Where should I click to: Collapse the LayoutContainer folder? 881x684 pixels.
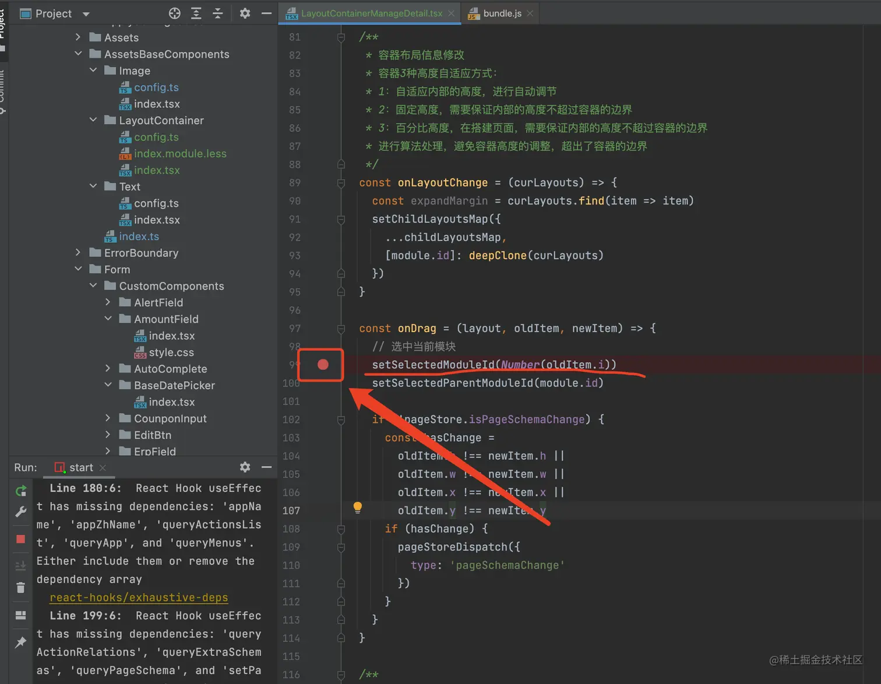tap(93, 119)
